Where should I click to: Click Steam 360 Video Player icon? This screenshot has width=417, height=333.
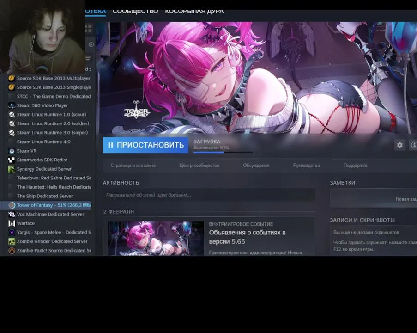(x=12, y=105)
